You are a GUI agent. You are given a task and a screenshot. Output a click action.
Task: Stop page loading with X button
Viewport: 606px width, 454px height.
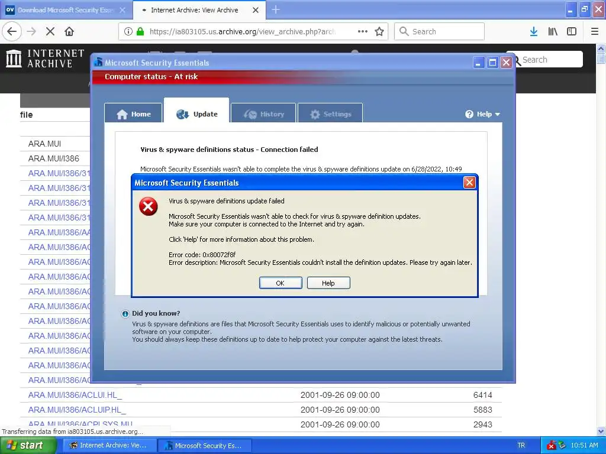click(50, 31)
